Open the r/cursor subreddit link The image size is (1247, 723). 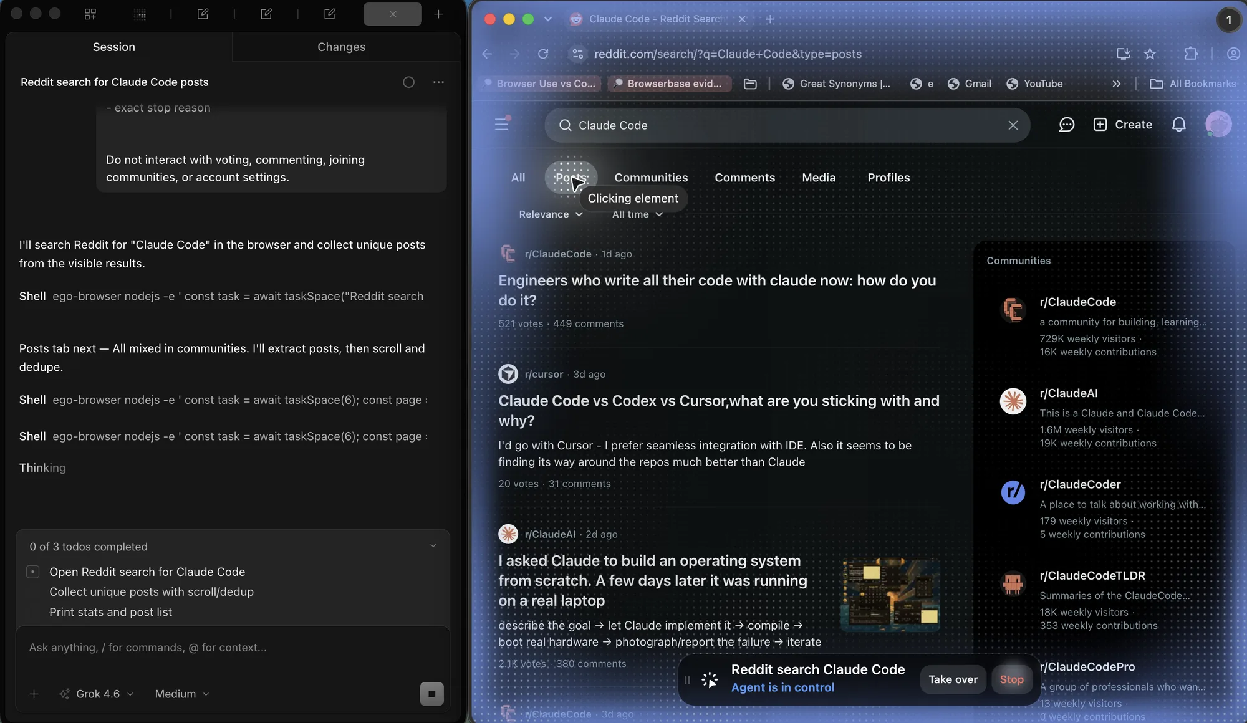point(544,375)
